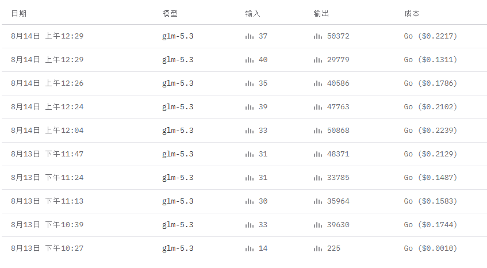The image size is (487, 268).
Task: Click the bar icon next to output 48371
Action: coord(318,154)
